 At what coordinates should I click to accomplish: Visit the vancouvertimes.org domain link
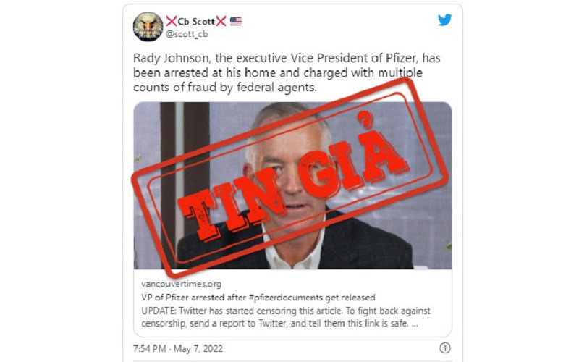(181, 284)
